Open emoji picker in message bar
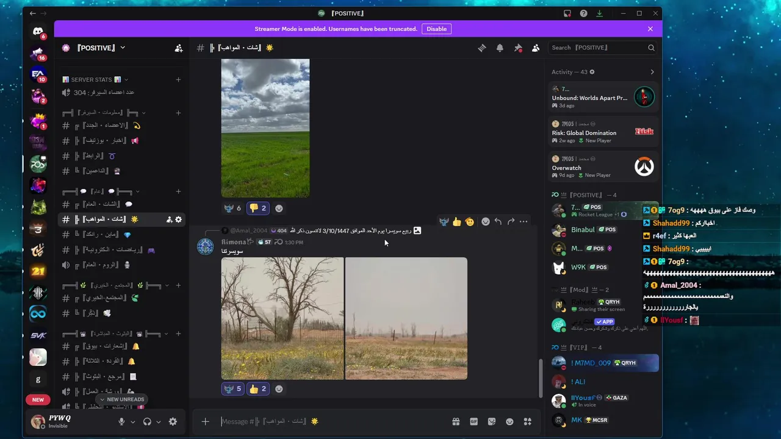This screenshot has width=781, height=439. (x=509, y=421)
